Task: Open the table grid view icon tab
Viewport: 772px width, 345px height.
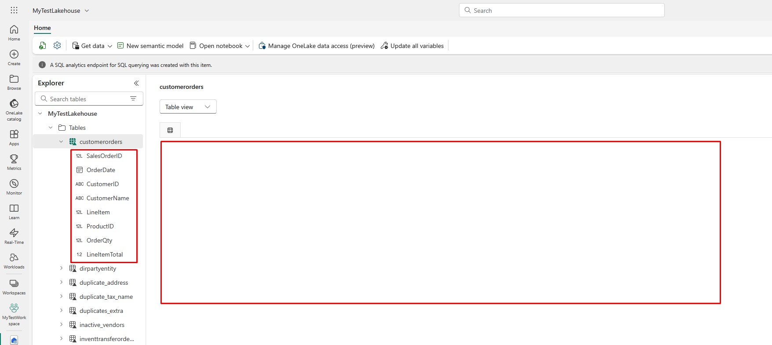Action: [x=170, y=130]
